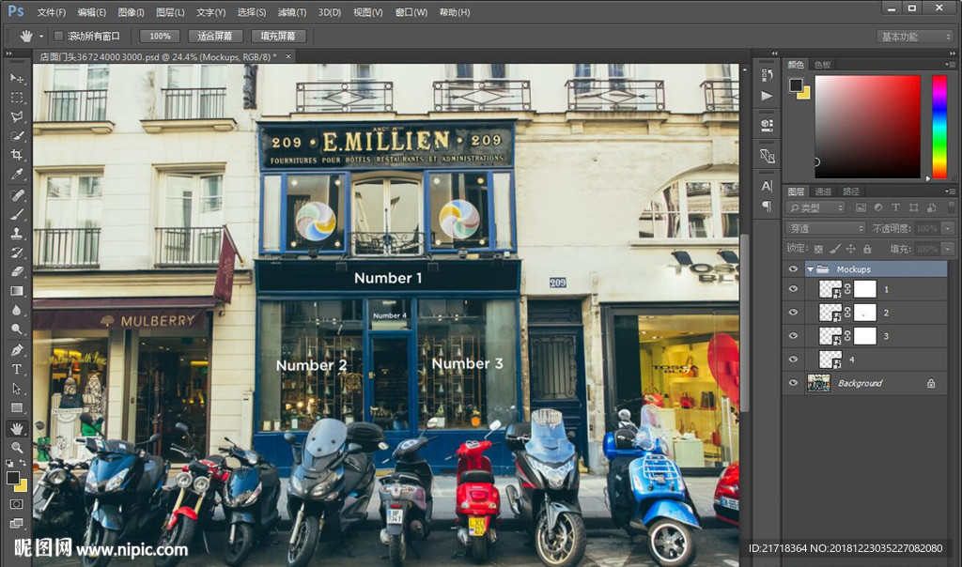This screenshot has width=962, height=567.
Task: Select the Crop tool
Action: pos(17,155)
